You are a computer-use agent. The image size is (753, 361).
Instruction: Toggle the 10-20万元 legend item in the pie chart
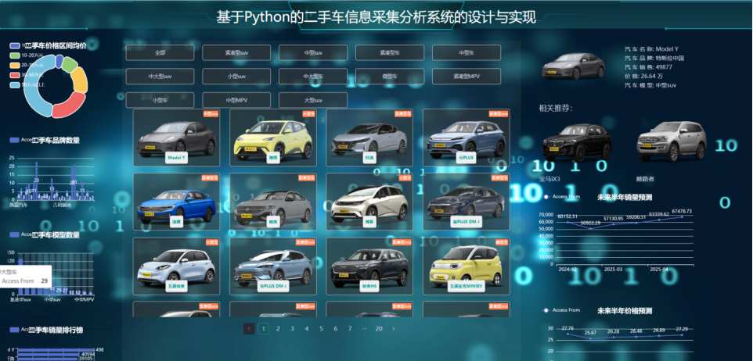pos(27,55)
